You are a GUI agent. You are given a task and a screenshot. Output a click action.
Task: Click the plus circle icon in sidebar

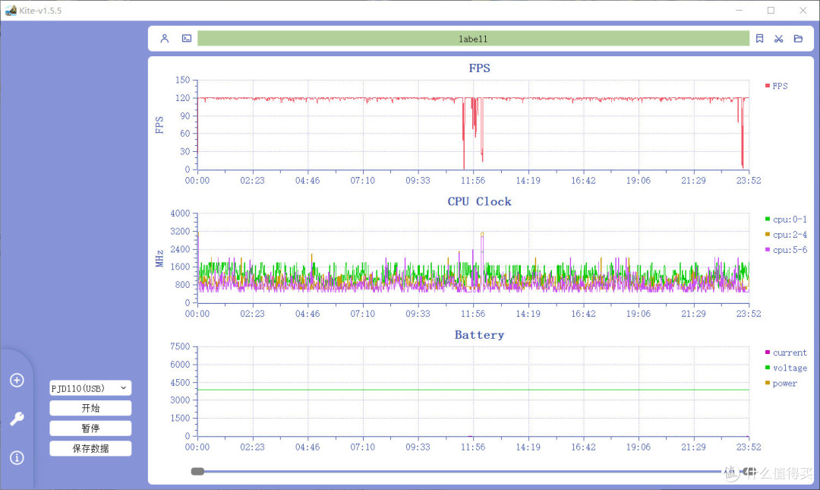17,380
